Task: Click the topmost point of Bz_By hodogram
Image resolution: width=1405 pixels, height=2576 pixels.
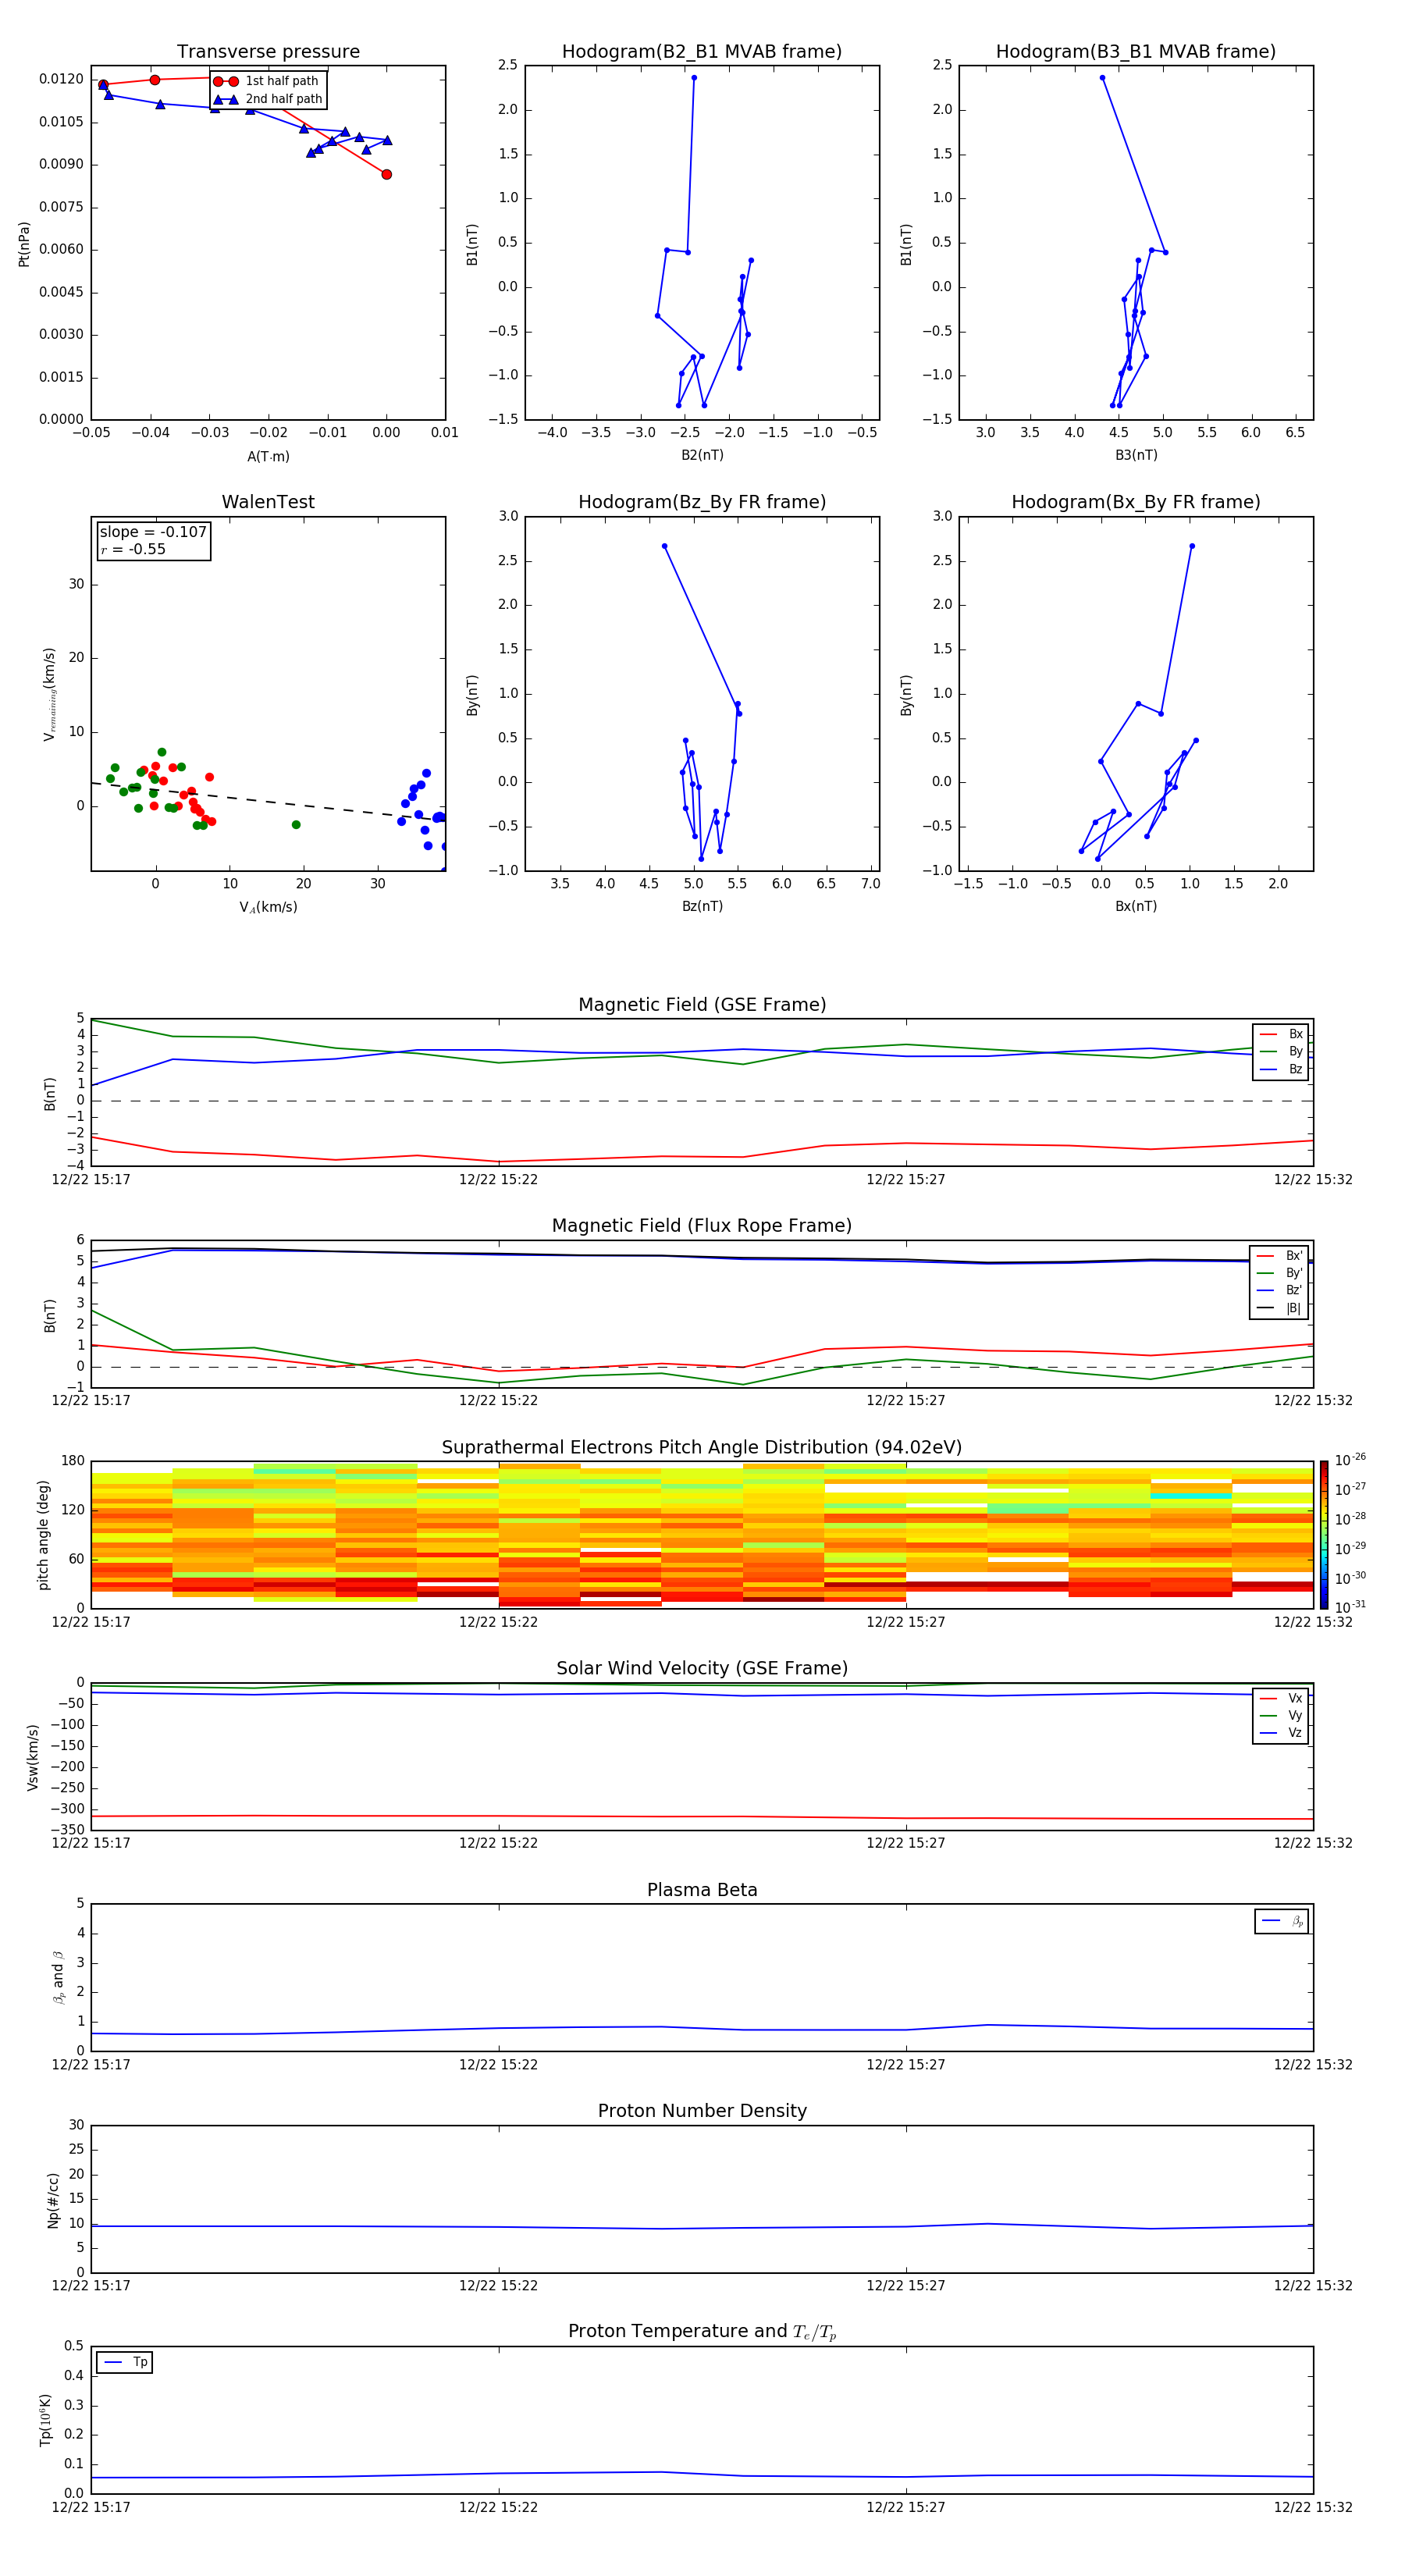Action: point(664,546)
